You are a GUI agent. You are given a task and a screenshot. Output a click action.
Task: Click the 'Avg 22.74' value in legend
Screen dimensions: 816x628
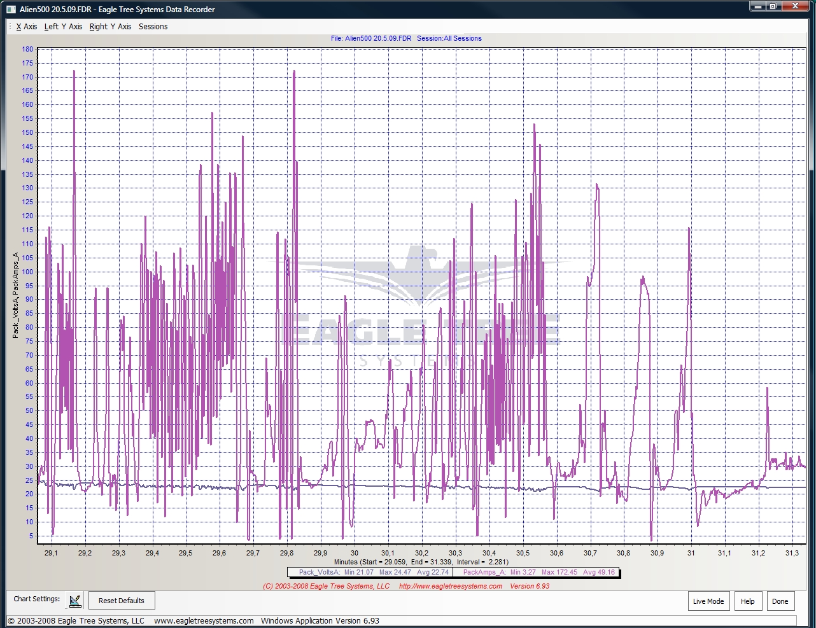click(x=432, y=572)
